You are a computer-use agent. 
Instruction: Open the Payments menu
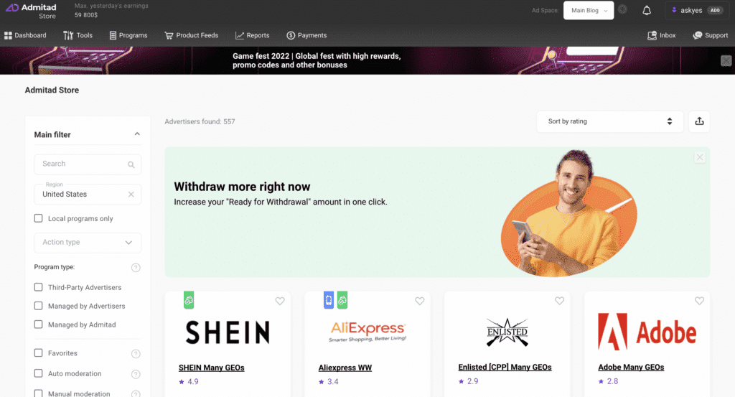(306, 35)
